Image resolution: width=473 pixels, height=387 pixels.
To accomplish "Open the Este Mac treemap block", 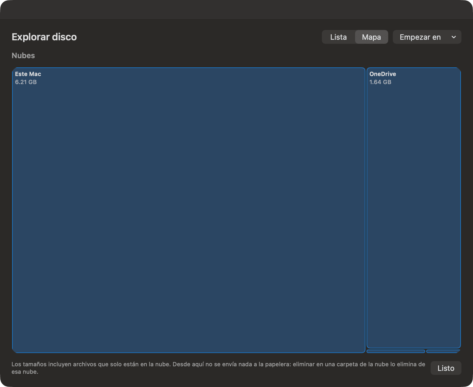I will 189,210.
